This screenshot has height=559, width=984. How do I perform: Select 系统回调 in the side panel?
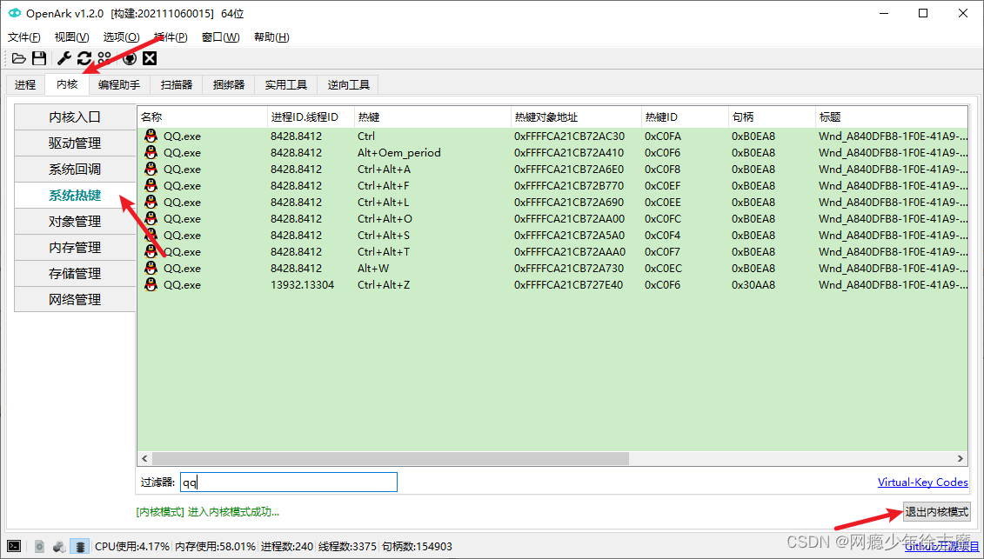75,170
